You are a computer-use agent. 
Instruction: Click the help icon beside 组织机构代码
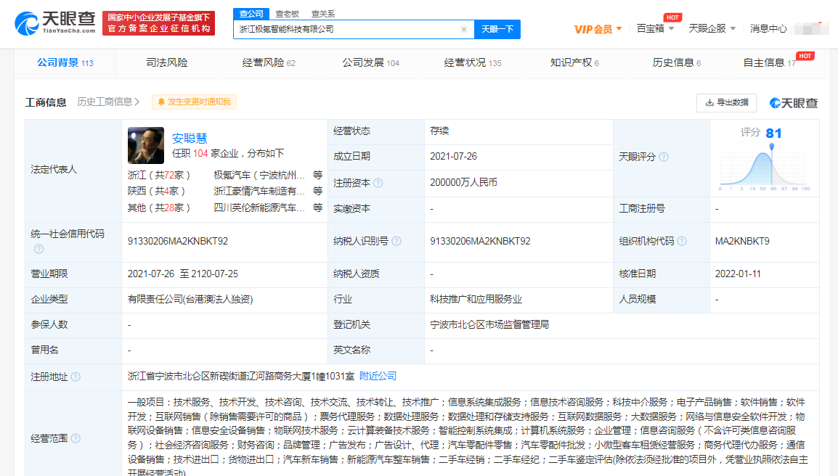point(681,241)
